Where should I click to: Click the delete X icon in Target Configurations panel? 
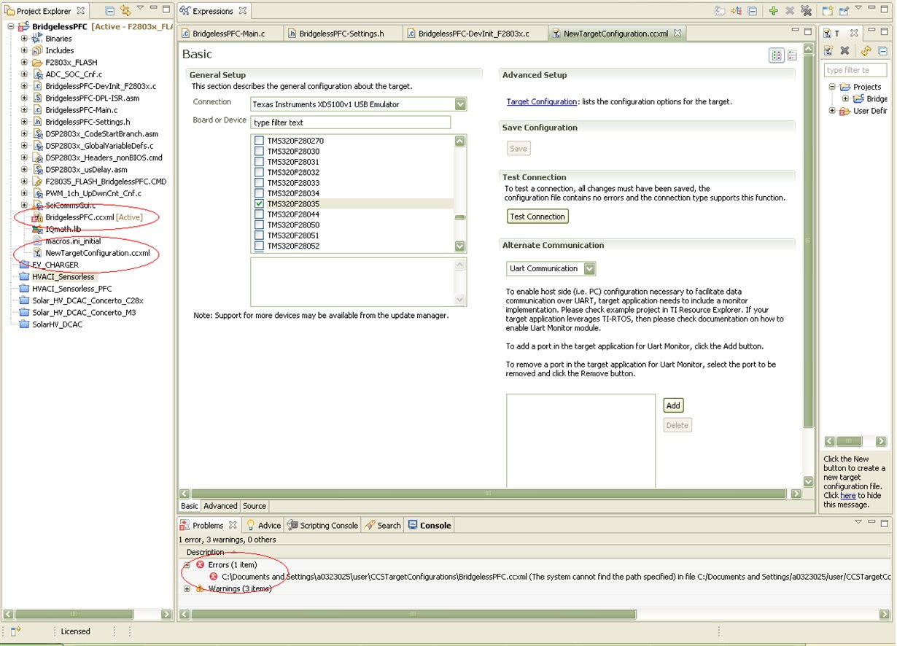click(x=844, y=50)
